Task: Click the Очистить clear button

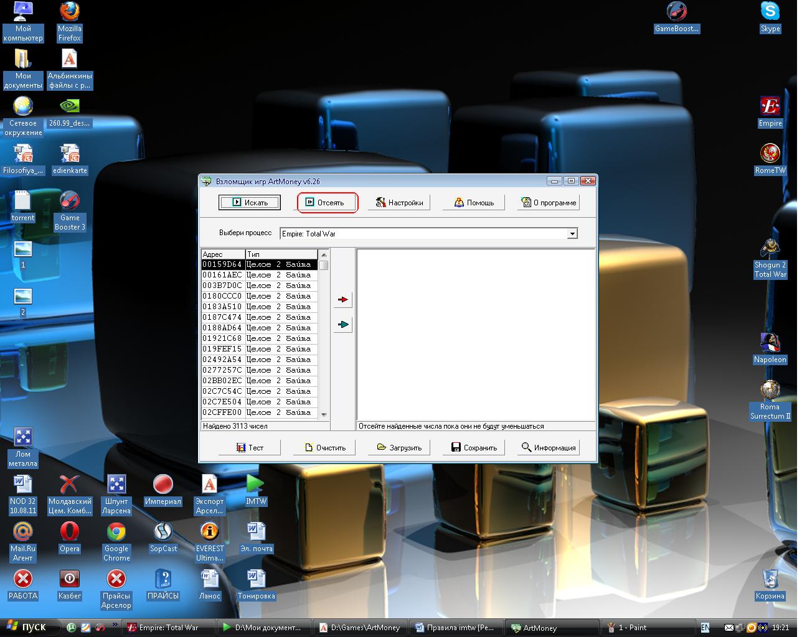Action: click(324, 447)
